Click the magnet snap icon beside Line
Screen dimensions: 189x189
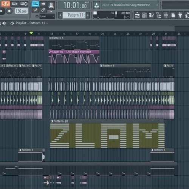tap(37, 16)
